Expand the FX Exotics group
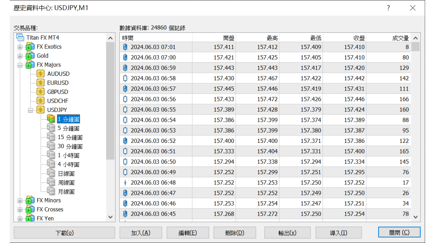 [x=20, y=47]
